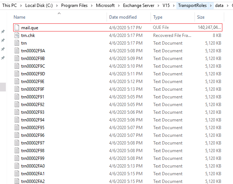
Task: Navigate to Program Files breadcrumb
Action: tap(74, 5)
